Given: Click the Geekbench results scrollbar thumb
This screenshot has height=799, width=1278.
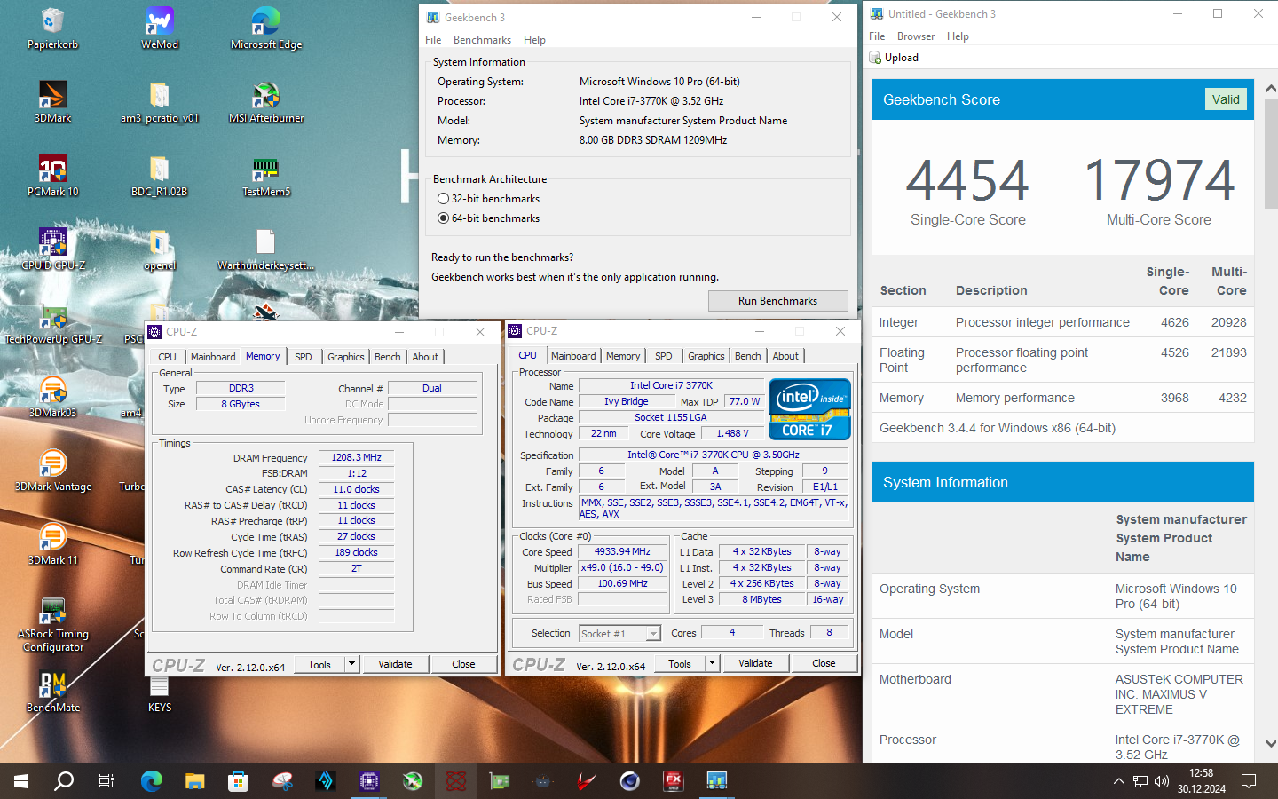Looking at the screenshot, I should (1270, 153).
